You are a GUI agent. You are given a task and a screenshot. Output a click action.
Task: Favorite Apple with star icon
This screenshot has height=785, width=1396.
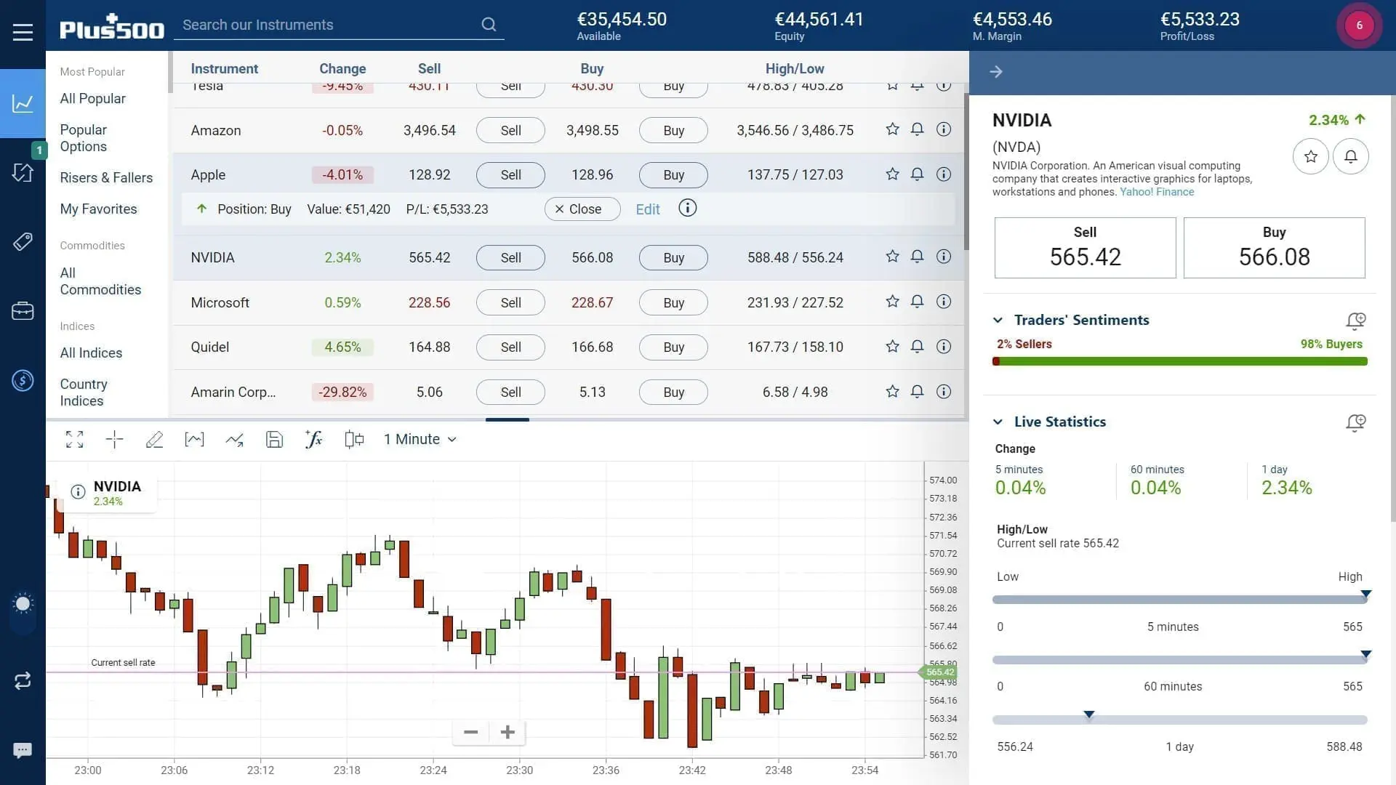click(x=892, y=174)
